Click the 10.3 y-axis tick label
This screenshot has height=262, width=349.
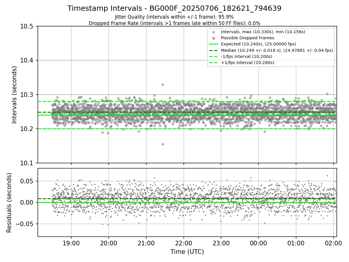point(27,95)
